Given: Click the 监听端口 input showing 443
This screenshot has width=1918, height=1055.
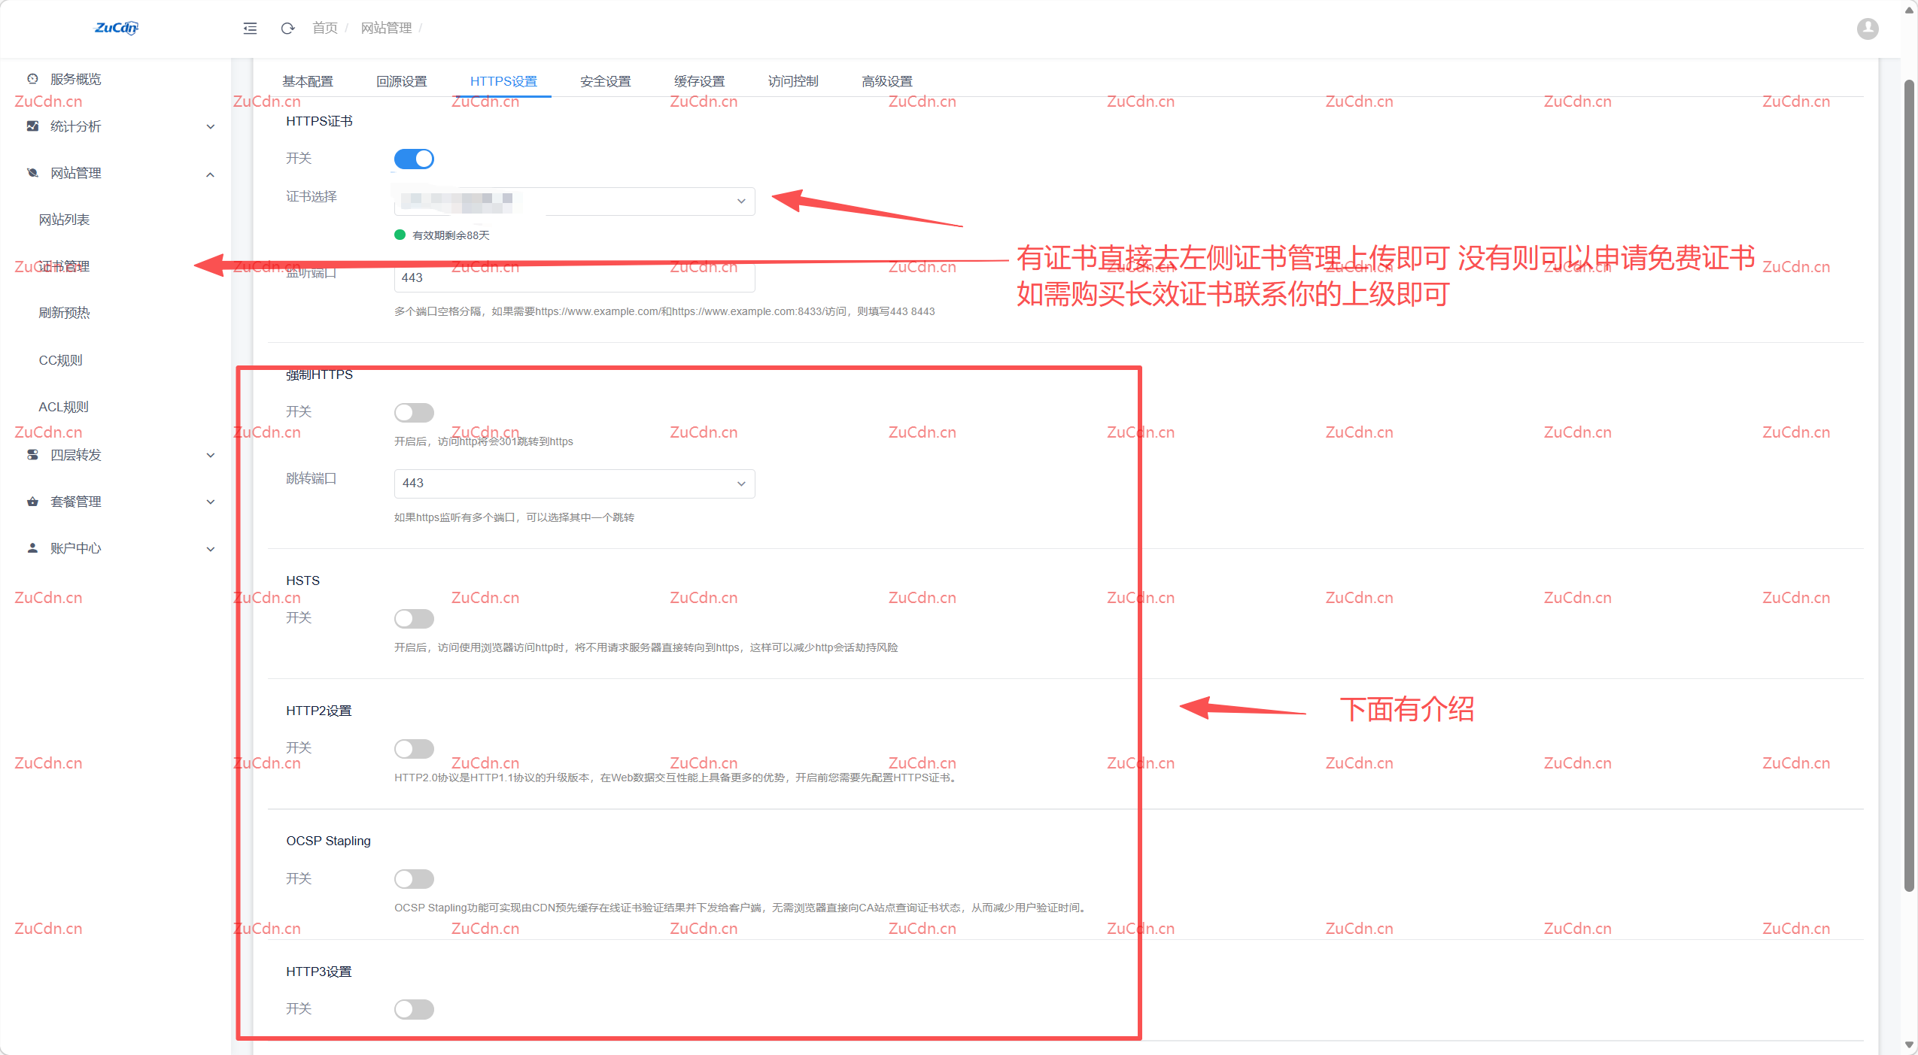Looking at the screenshot, I should 573,277.
